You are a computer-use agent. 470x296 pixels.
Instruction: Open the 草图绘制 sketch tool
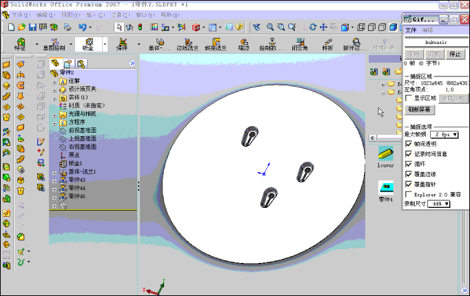[x=53, y=44]
